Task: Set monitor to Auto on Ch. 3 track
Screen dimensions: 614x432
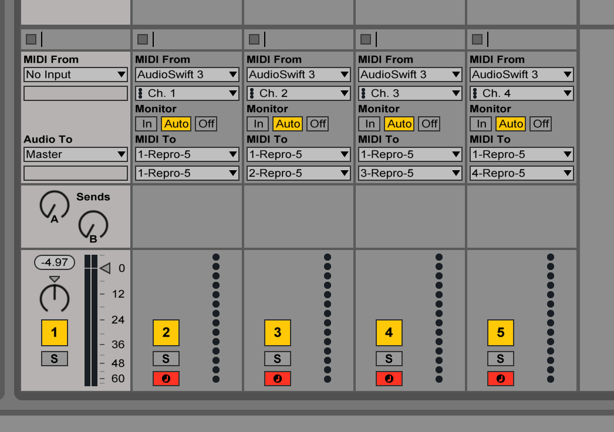Action: click(399, 124)
